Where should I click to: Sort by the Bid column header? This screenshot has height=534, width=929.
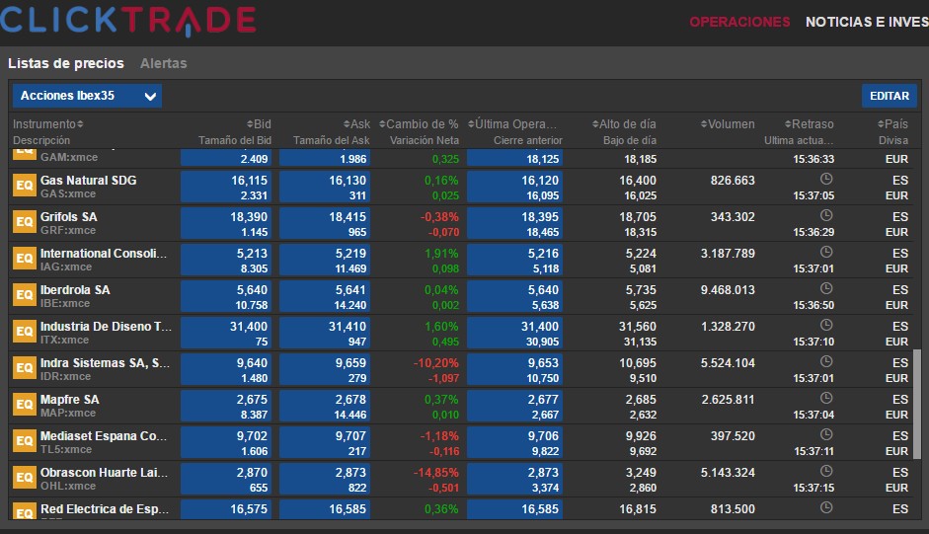pyautogui.click(x=259, y=124)
